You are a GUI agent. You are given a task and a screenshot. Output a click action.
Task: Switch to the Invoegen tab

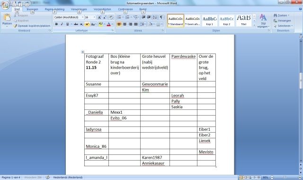32,9
